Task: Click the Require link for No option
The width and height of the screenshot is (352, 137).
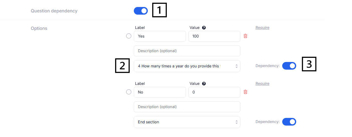Action: [262, 84]
